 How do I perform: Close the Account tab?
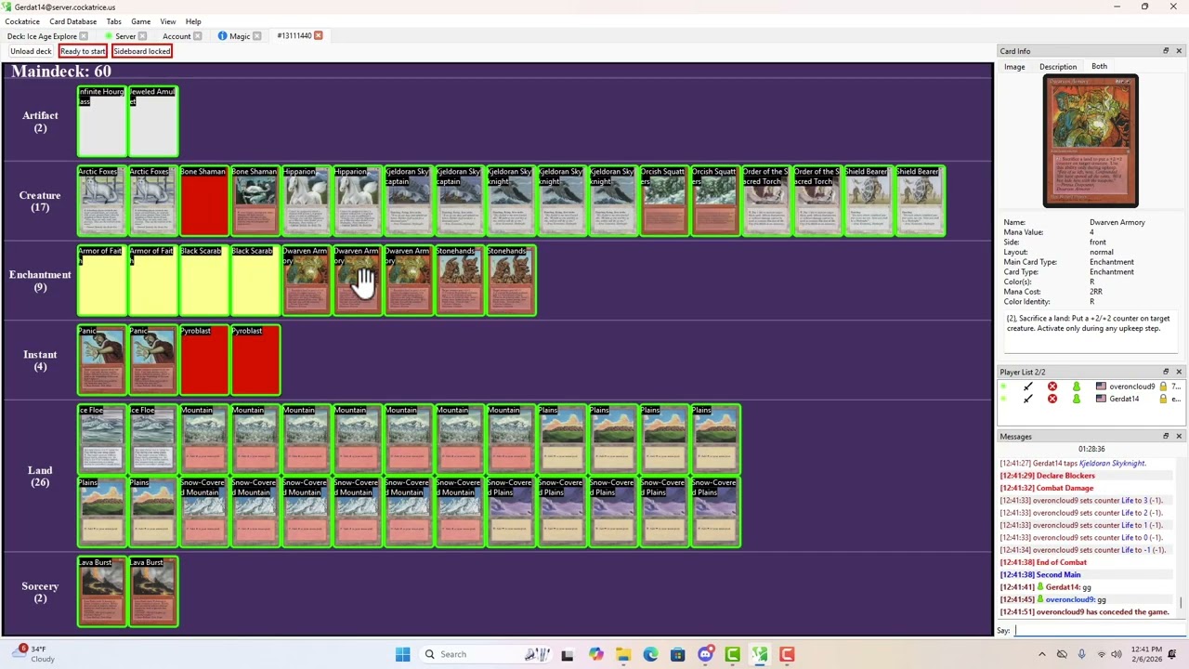[197, 36]
